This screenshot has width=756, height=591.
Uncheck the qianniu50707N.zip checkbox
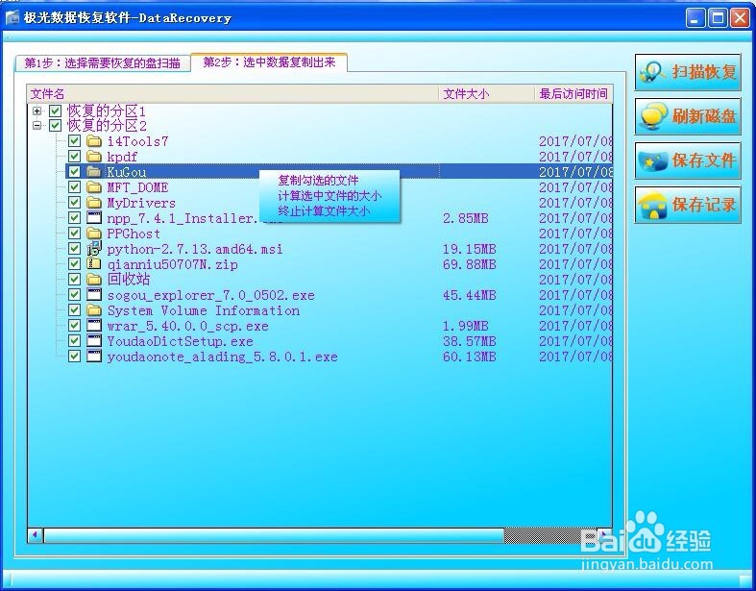[74, 264]
